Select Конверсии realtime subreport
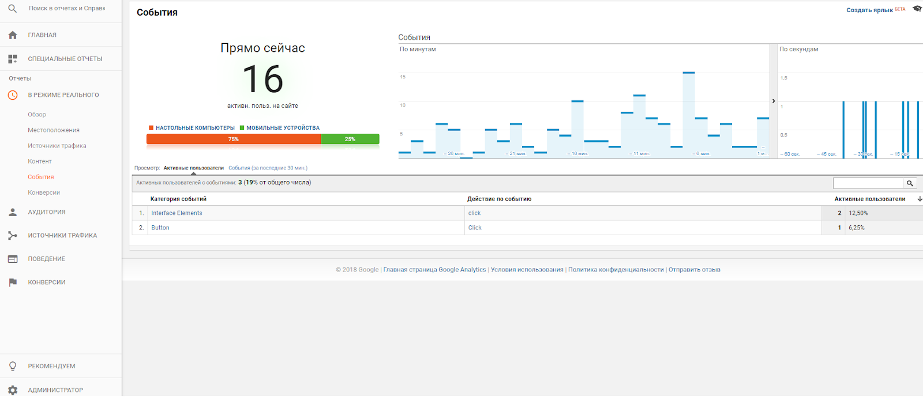923x400 pixels. (x=44, y=193)
